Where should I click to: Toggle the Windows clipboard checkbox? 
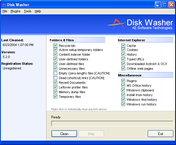coord(123,90)
